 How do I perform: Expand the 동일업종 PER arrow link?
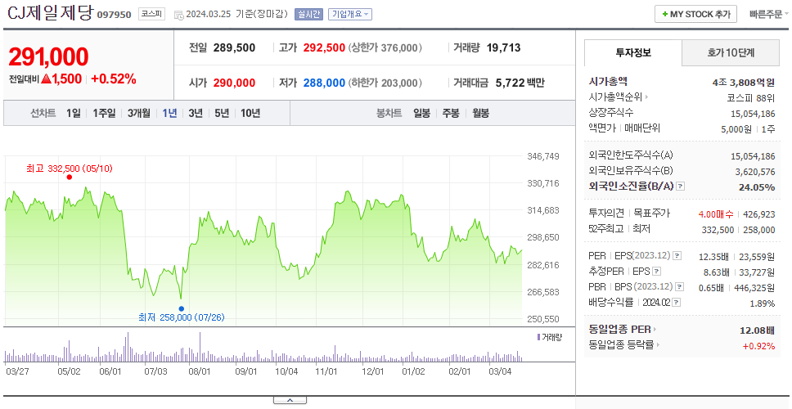pos(655,330)
